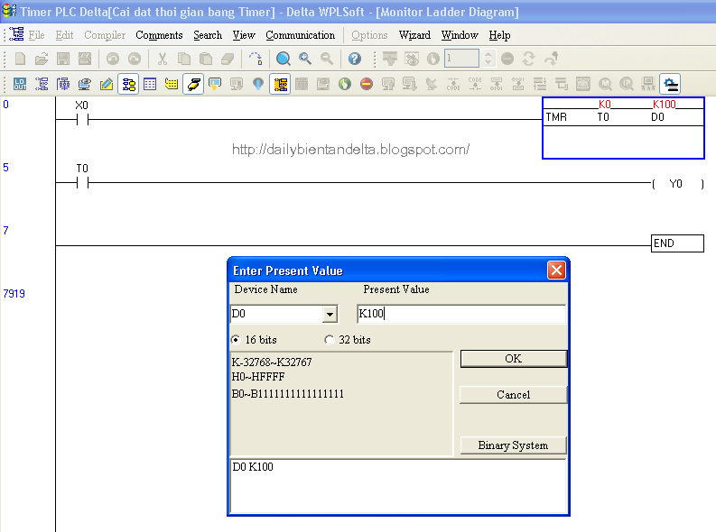Click the Cancel button in dialog
Viewport: 716px width, 532px height.
(x=514, y=395)
